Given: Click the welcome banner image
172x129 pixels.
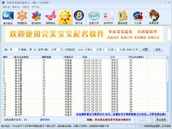Looking at the screenshot, I should pos(84,34).
